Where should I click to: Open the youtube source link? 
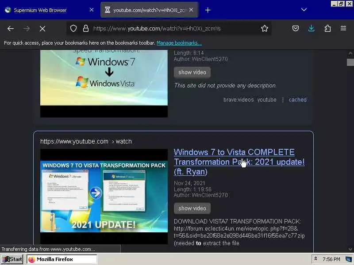click(267, 100)
